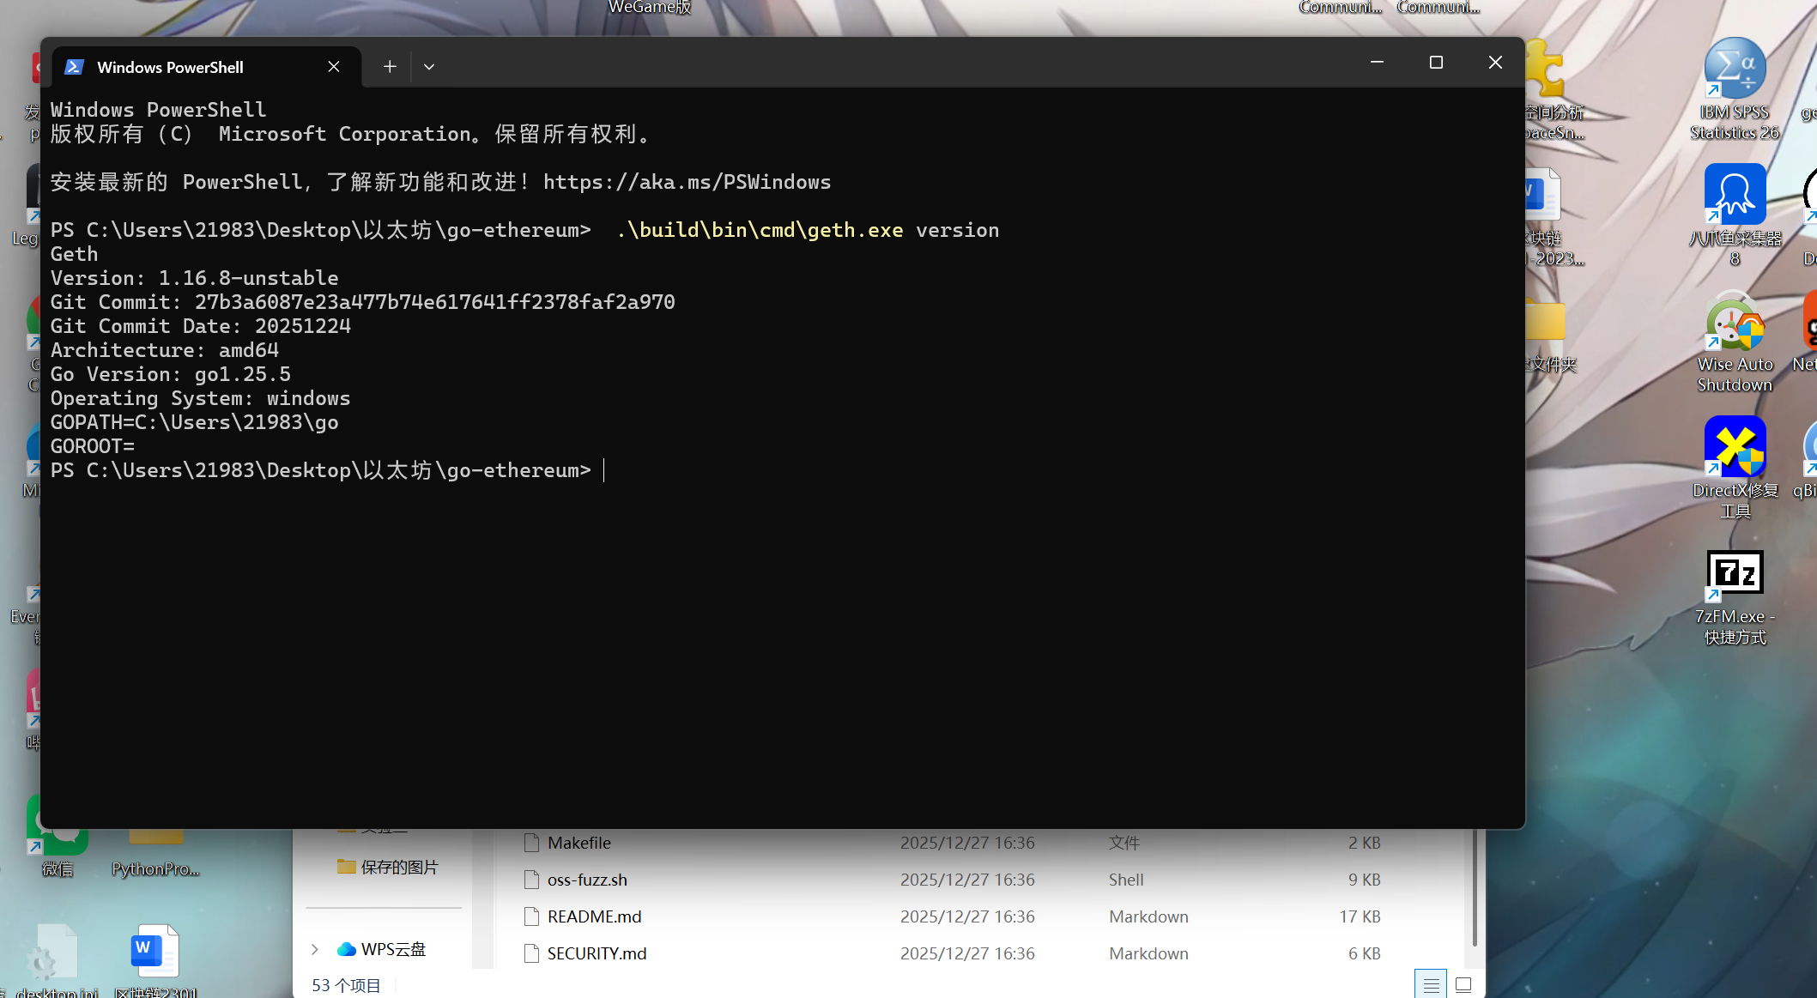Open new tab with plus button
The image size is (1817, 998).
click(x=390, y=67)
